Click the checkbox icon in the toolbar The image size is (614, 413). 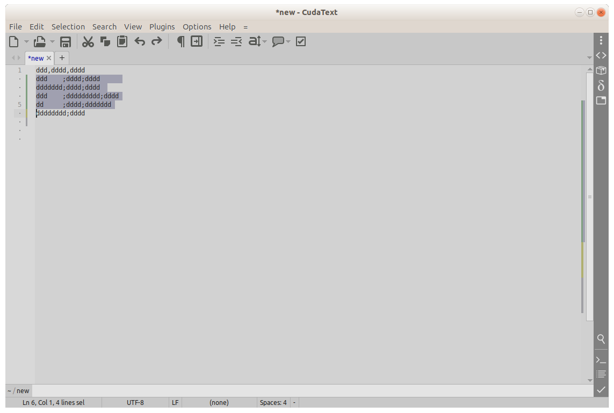coord(301,41)
